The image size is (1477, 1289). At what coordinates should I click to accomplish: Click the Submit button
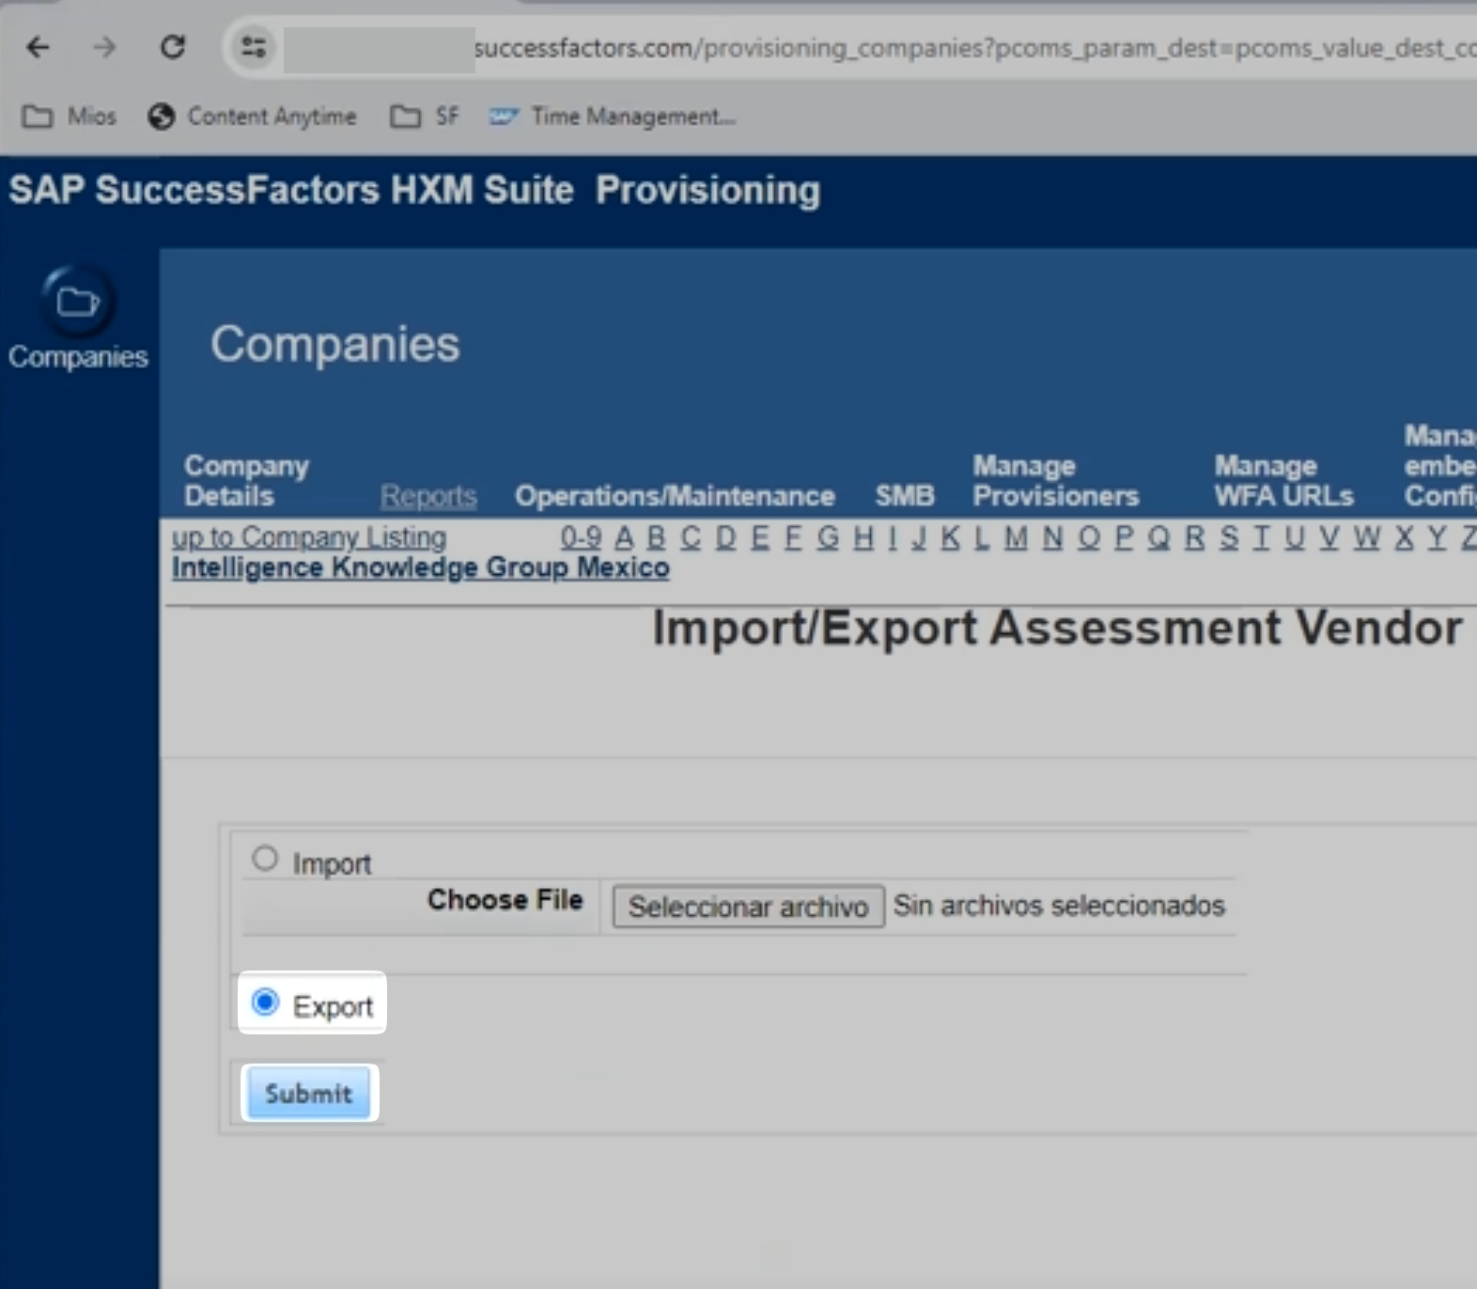[x=309, y=1093]
